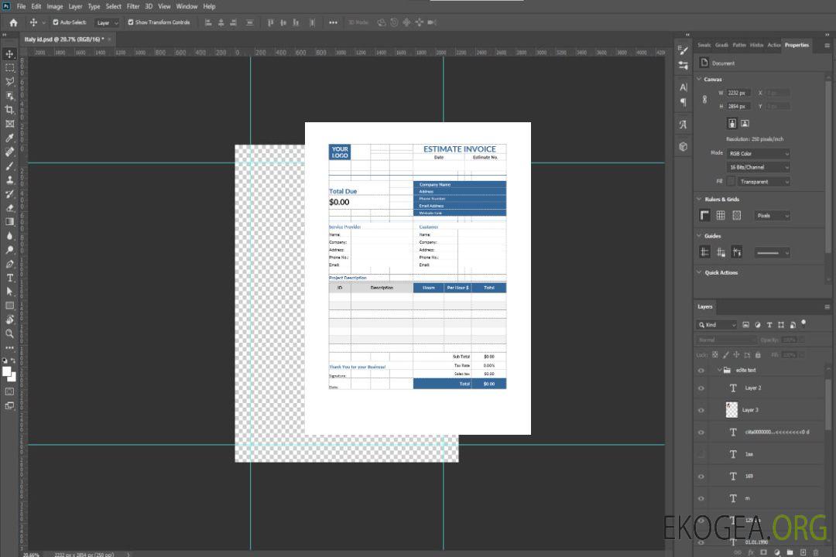The width and height of the screenshot is (836, 557).
Task: Select the Crop tool
Action: click(10, 110)
